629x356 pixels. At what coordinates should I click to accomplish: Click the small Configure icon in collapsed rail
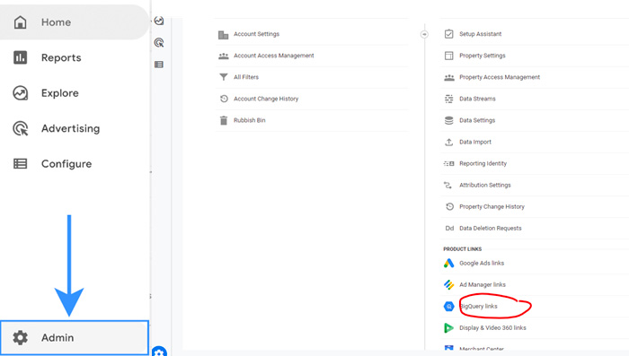[159, 65]
